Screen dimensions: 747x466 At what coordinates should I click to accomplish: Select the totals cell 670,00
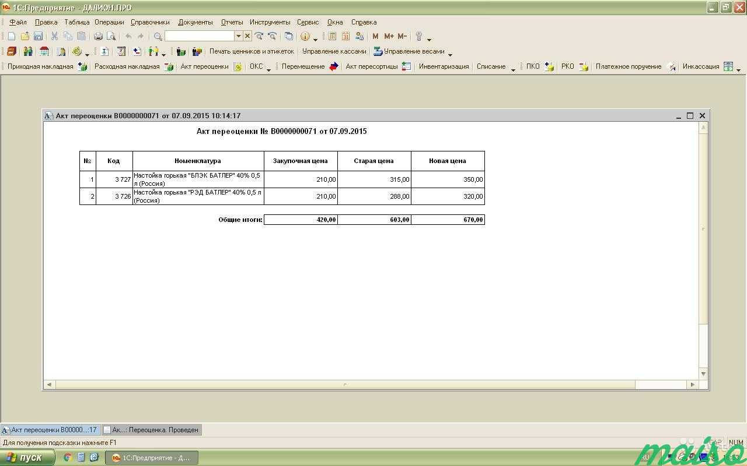448,220
